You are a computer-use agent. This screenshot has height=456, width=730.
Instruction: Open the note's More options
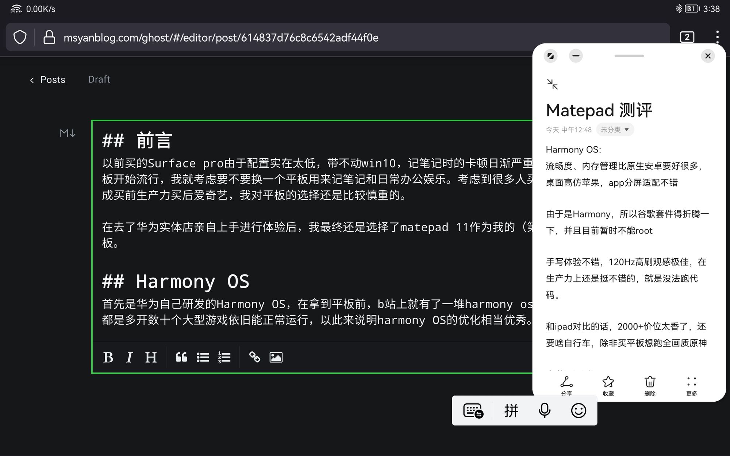[x=692, y=386]
